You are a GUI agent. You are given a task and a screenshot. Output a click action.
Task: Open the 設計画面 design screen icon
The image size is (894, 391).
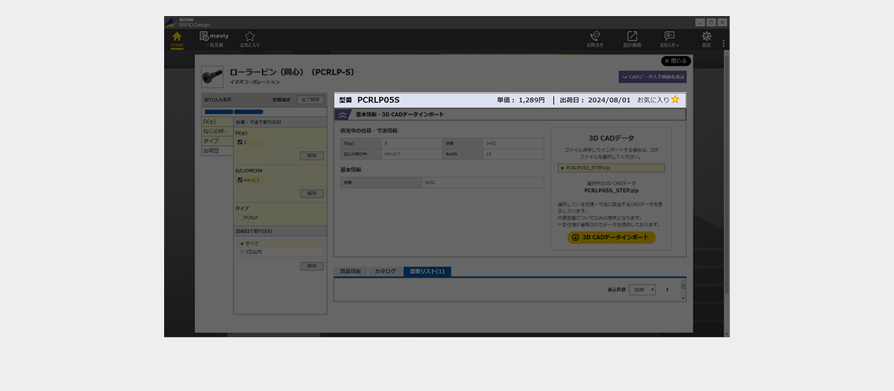tap(632, 39)
